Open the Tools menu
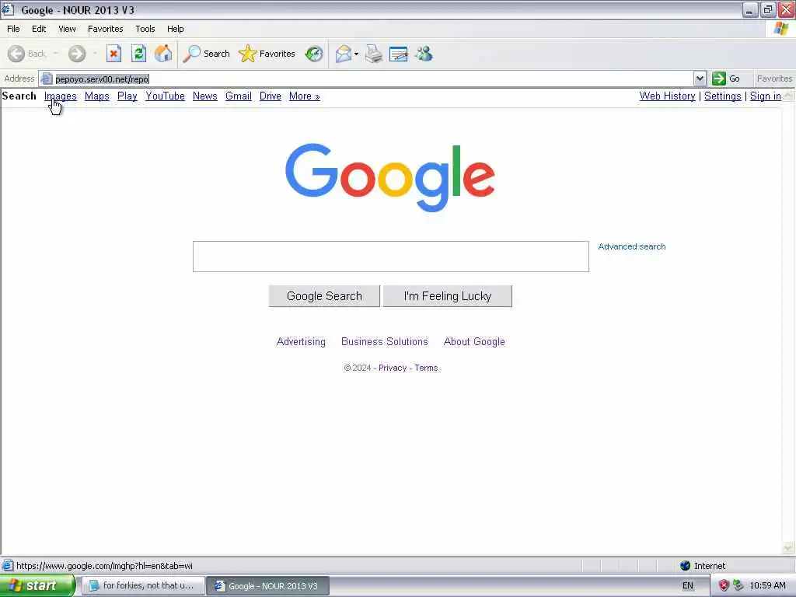The image size is (796, 597). click(145, 29)
